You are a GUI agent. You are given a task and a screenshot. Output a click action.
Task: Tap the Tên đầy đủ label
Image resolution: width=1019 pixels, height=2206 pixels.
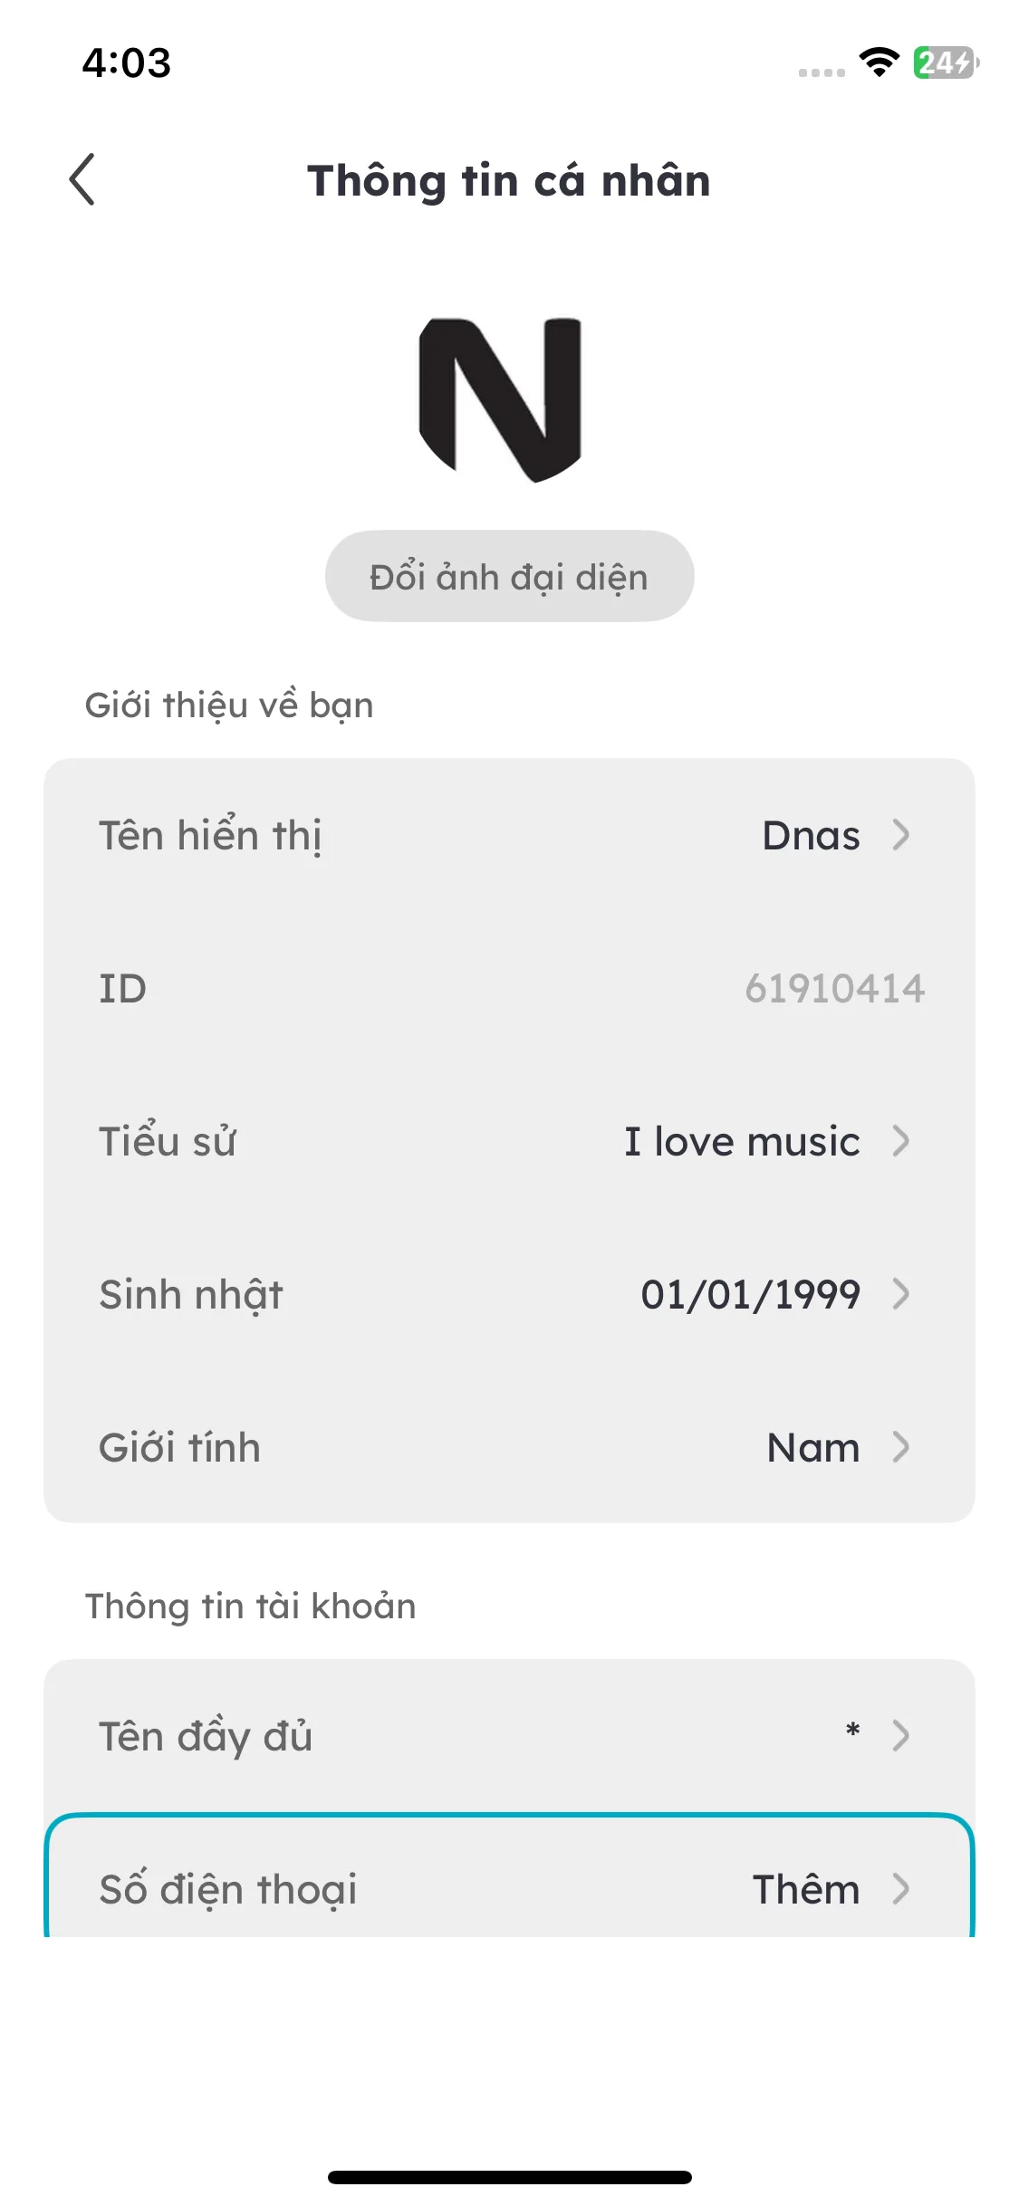206,1737
